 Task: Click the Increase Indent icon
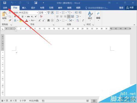80,13
